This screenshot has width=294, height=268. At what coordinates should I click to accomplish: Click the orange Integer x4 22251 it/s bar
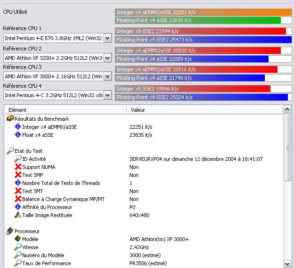pyautogui.click(x=203, y=12)
